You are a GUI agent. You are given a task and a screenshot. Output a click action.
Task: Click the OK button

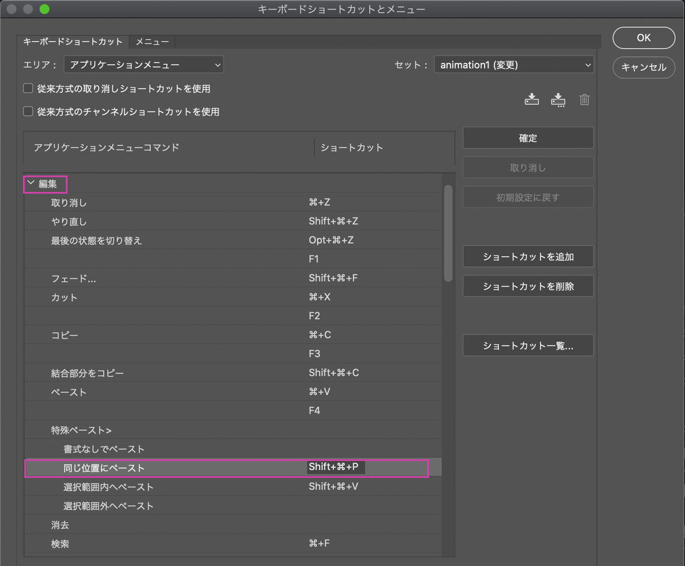[x=643, y=38]
